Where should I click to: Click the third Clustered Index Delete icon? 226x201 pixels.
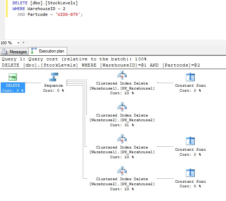point(122,139)
